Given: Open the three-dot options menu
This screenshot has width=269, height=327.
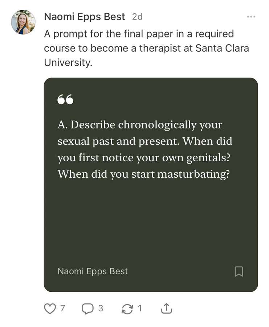Looking at the screenshot, I should point(251,17).
